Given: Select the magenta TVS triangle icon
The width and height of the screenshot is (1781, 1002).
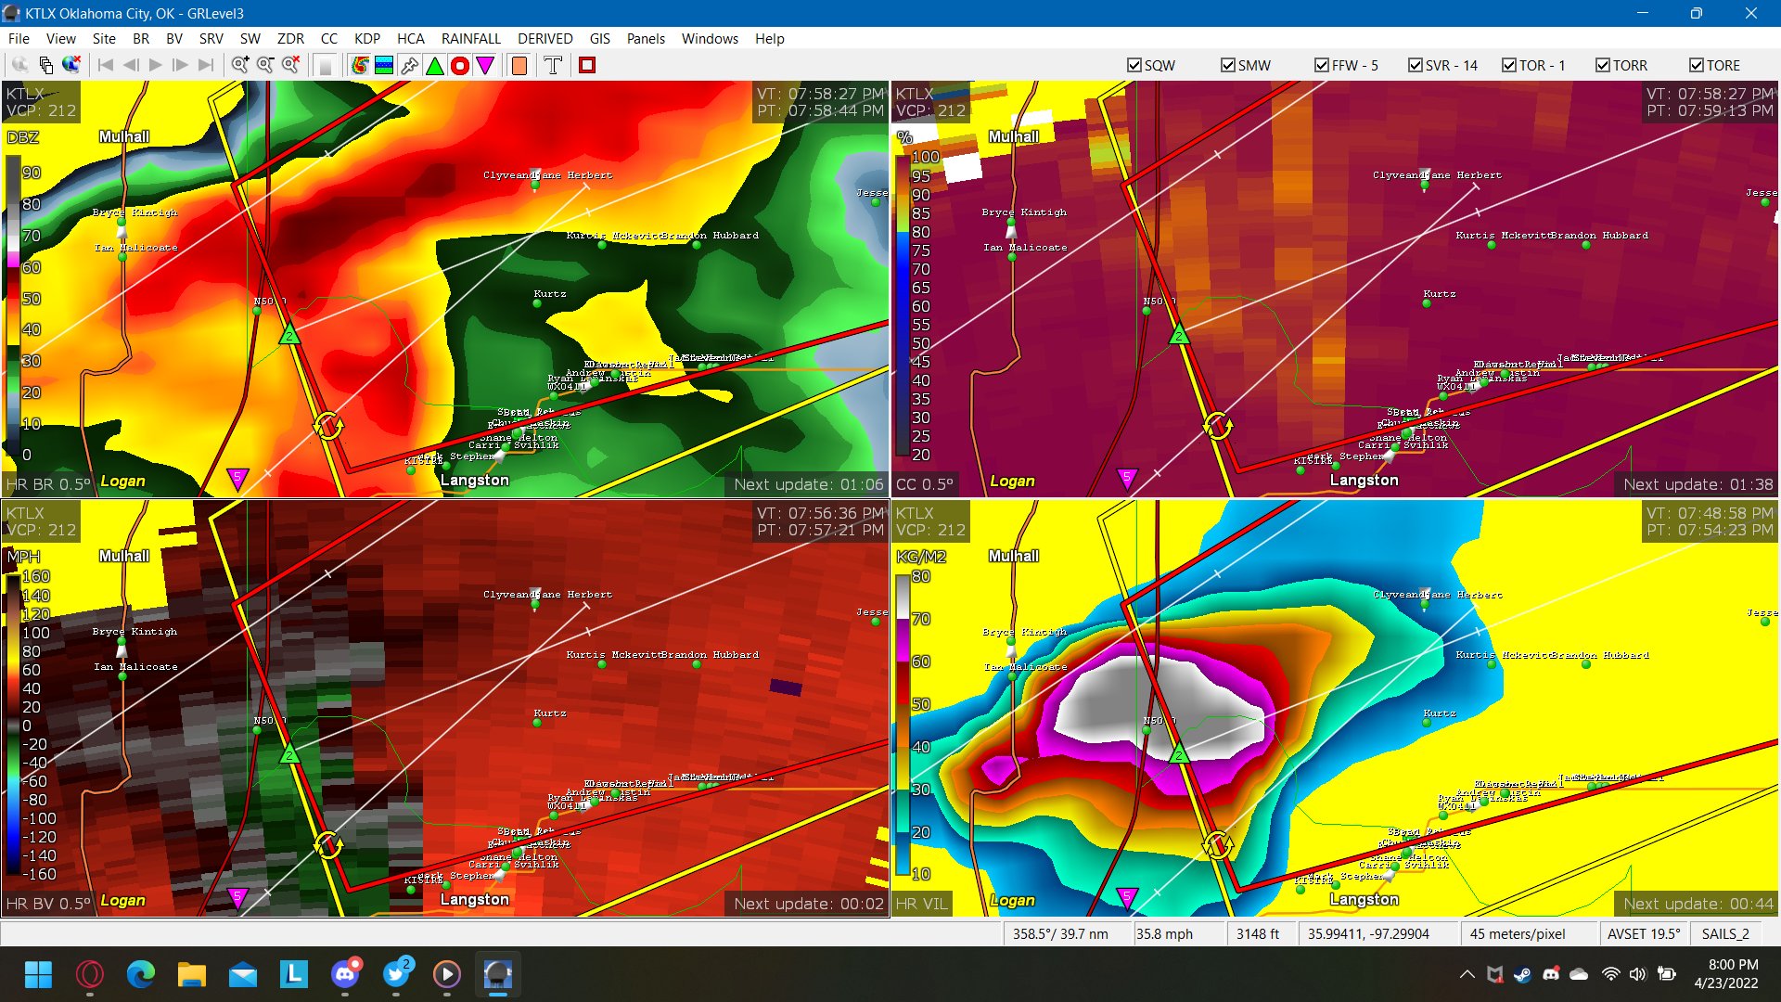Looking at the screenshot, I should coord(486,65).
